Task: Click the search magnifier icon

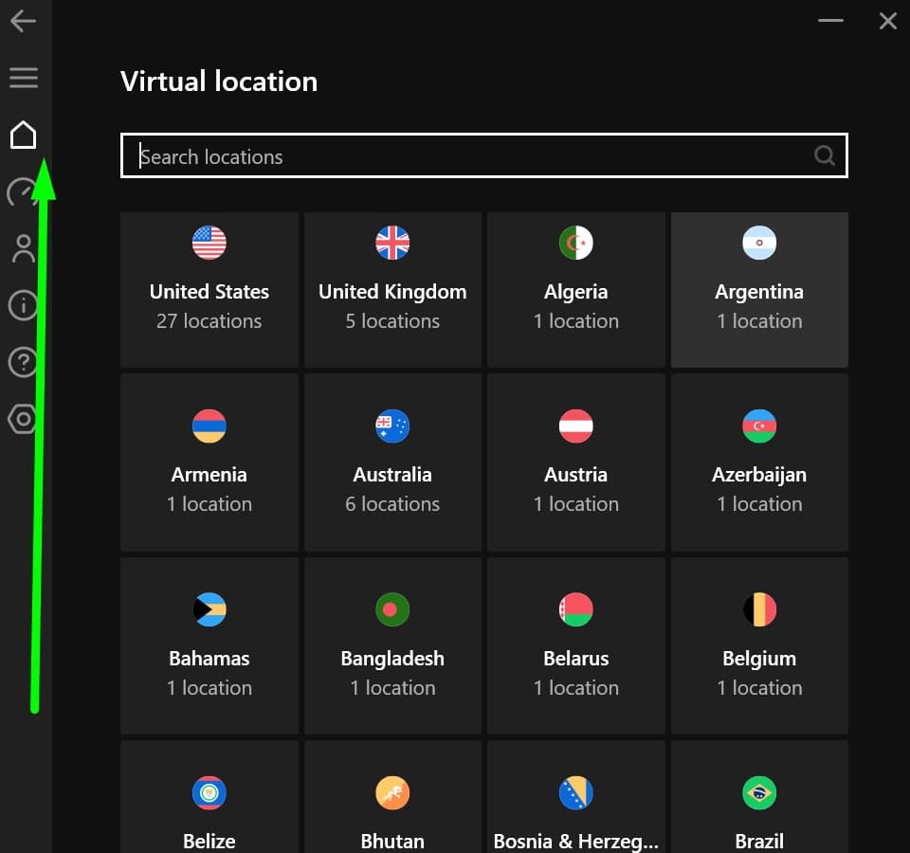Action: coord(824,155)
